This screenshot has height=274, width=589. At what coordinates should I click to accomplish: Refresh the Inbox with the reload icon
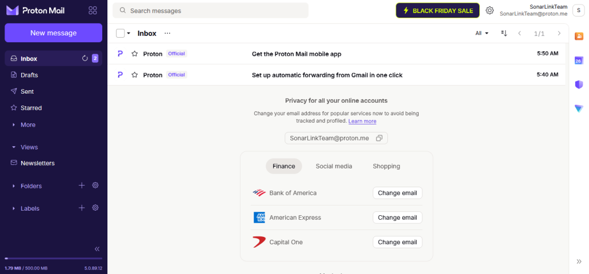pyautogui.click(x=85, y=58)
